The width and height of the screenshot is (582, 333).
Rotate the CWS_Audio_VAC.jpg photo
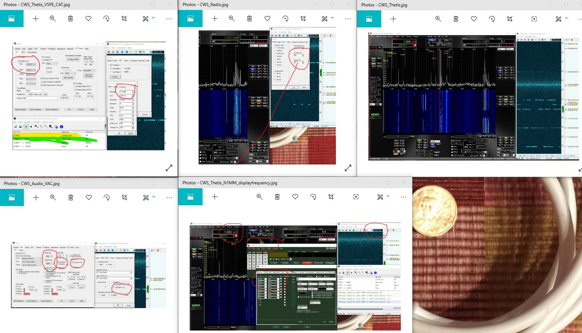pos(107,197)
